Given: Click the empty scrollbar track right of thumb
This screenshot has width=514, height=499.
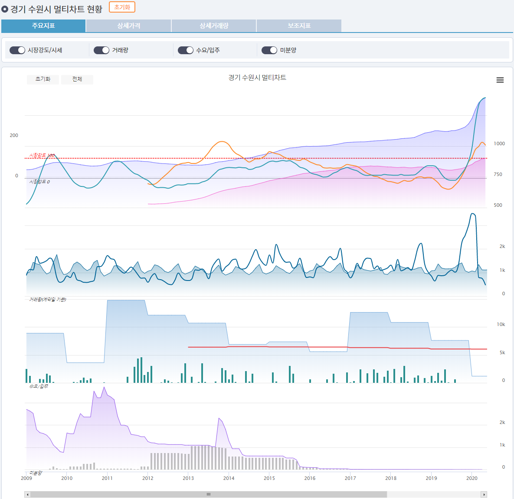Looking at the screenshot, I should 434,495.
